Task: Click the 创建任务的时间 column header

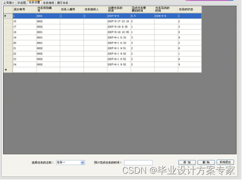Action: point(119,10)
